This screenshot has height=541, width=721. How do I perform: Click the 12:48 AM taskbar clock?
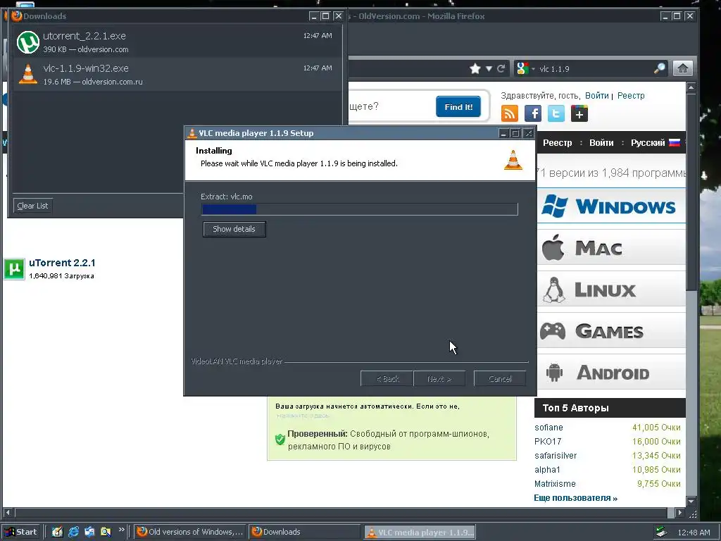[x=694, y=533]
